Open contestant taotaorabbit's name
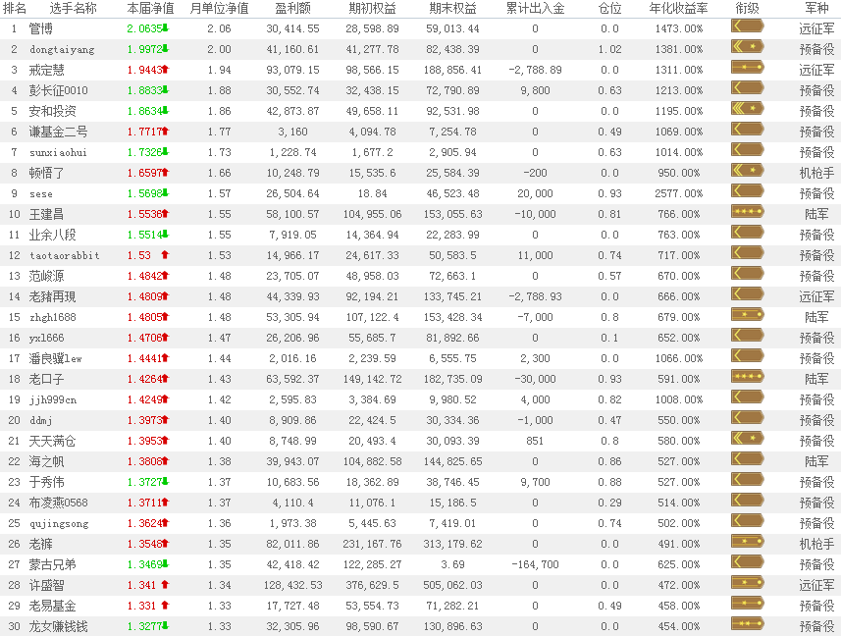841x636 pixels. (x=64, y=255)
